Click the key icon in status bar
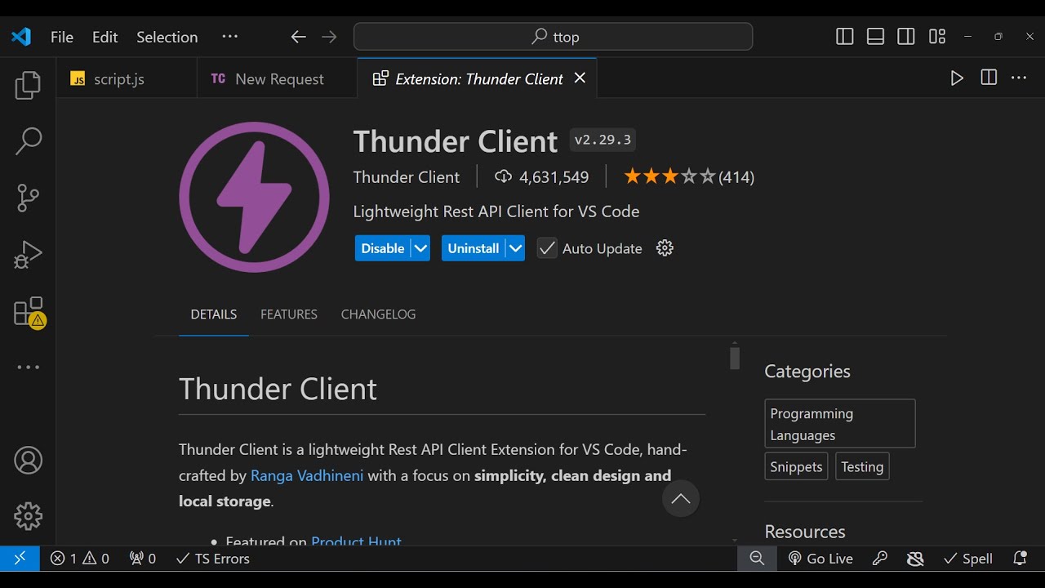Image resolution: width=1045 pixels, height=588 pixels. click(880, 559)
